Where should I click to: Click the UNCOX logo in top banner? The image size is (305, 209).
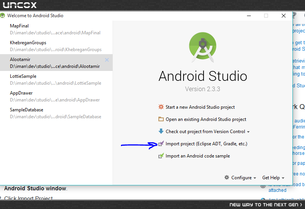(19, 5)
